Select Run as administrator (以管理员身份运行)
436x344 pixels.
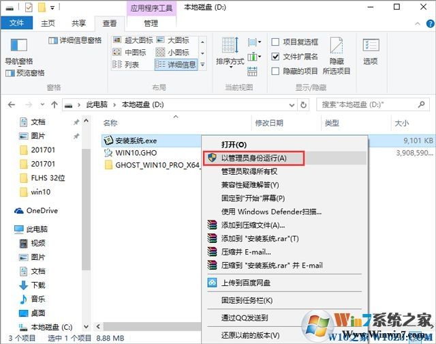253,158
